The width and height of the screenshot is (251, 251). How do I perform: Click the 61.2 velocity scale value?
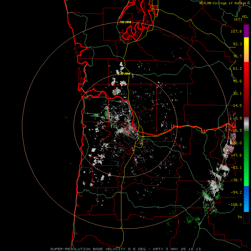(x=237, y=69)
